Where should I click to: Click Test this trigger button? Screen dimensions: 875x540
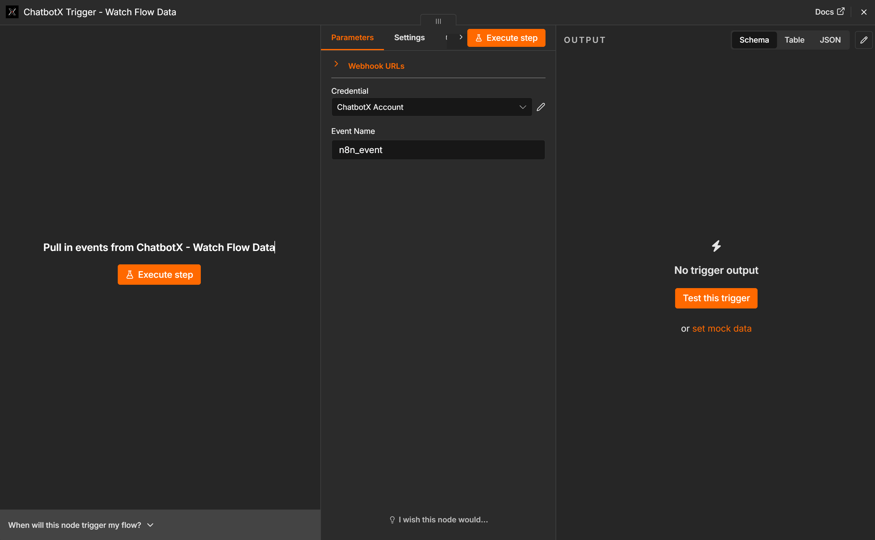click(x=716, y=298)
